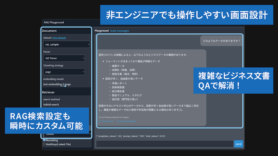The image size is (278, 156).
Task: Click the bullet 技術文書（論文、特許）
Action: point(125,74)
